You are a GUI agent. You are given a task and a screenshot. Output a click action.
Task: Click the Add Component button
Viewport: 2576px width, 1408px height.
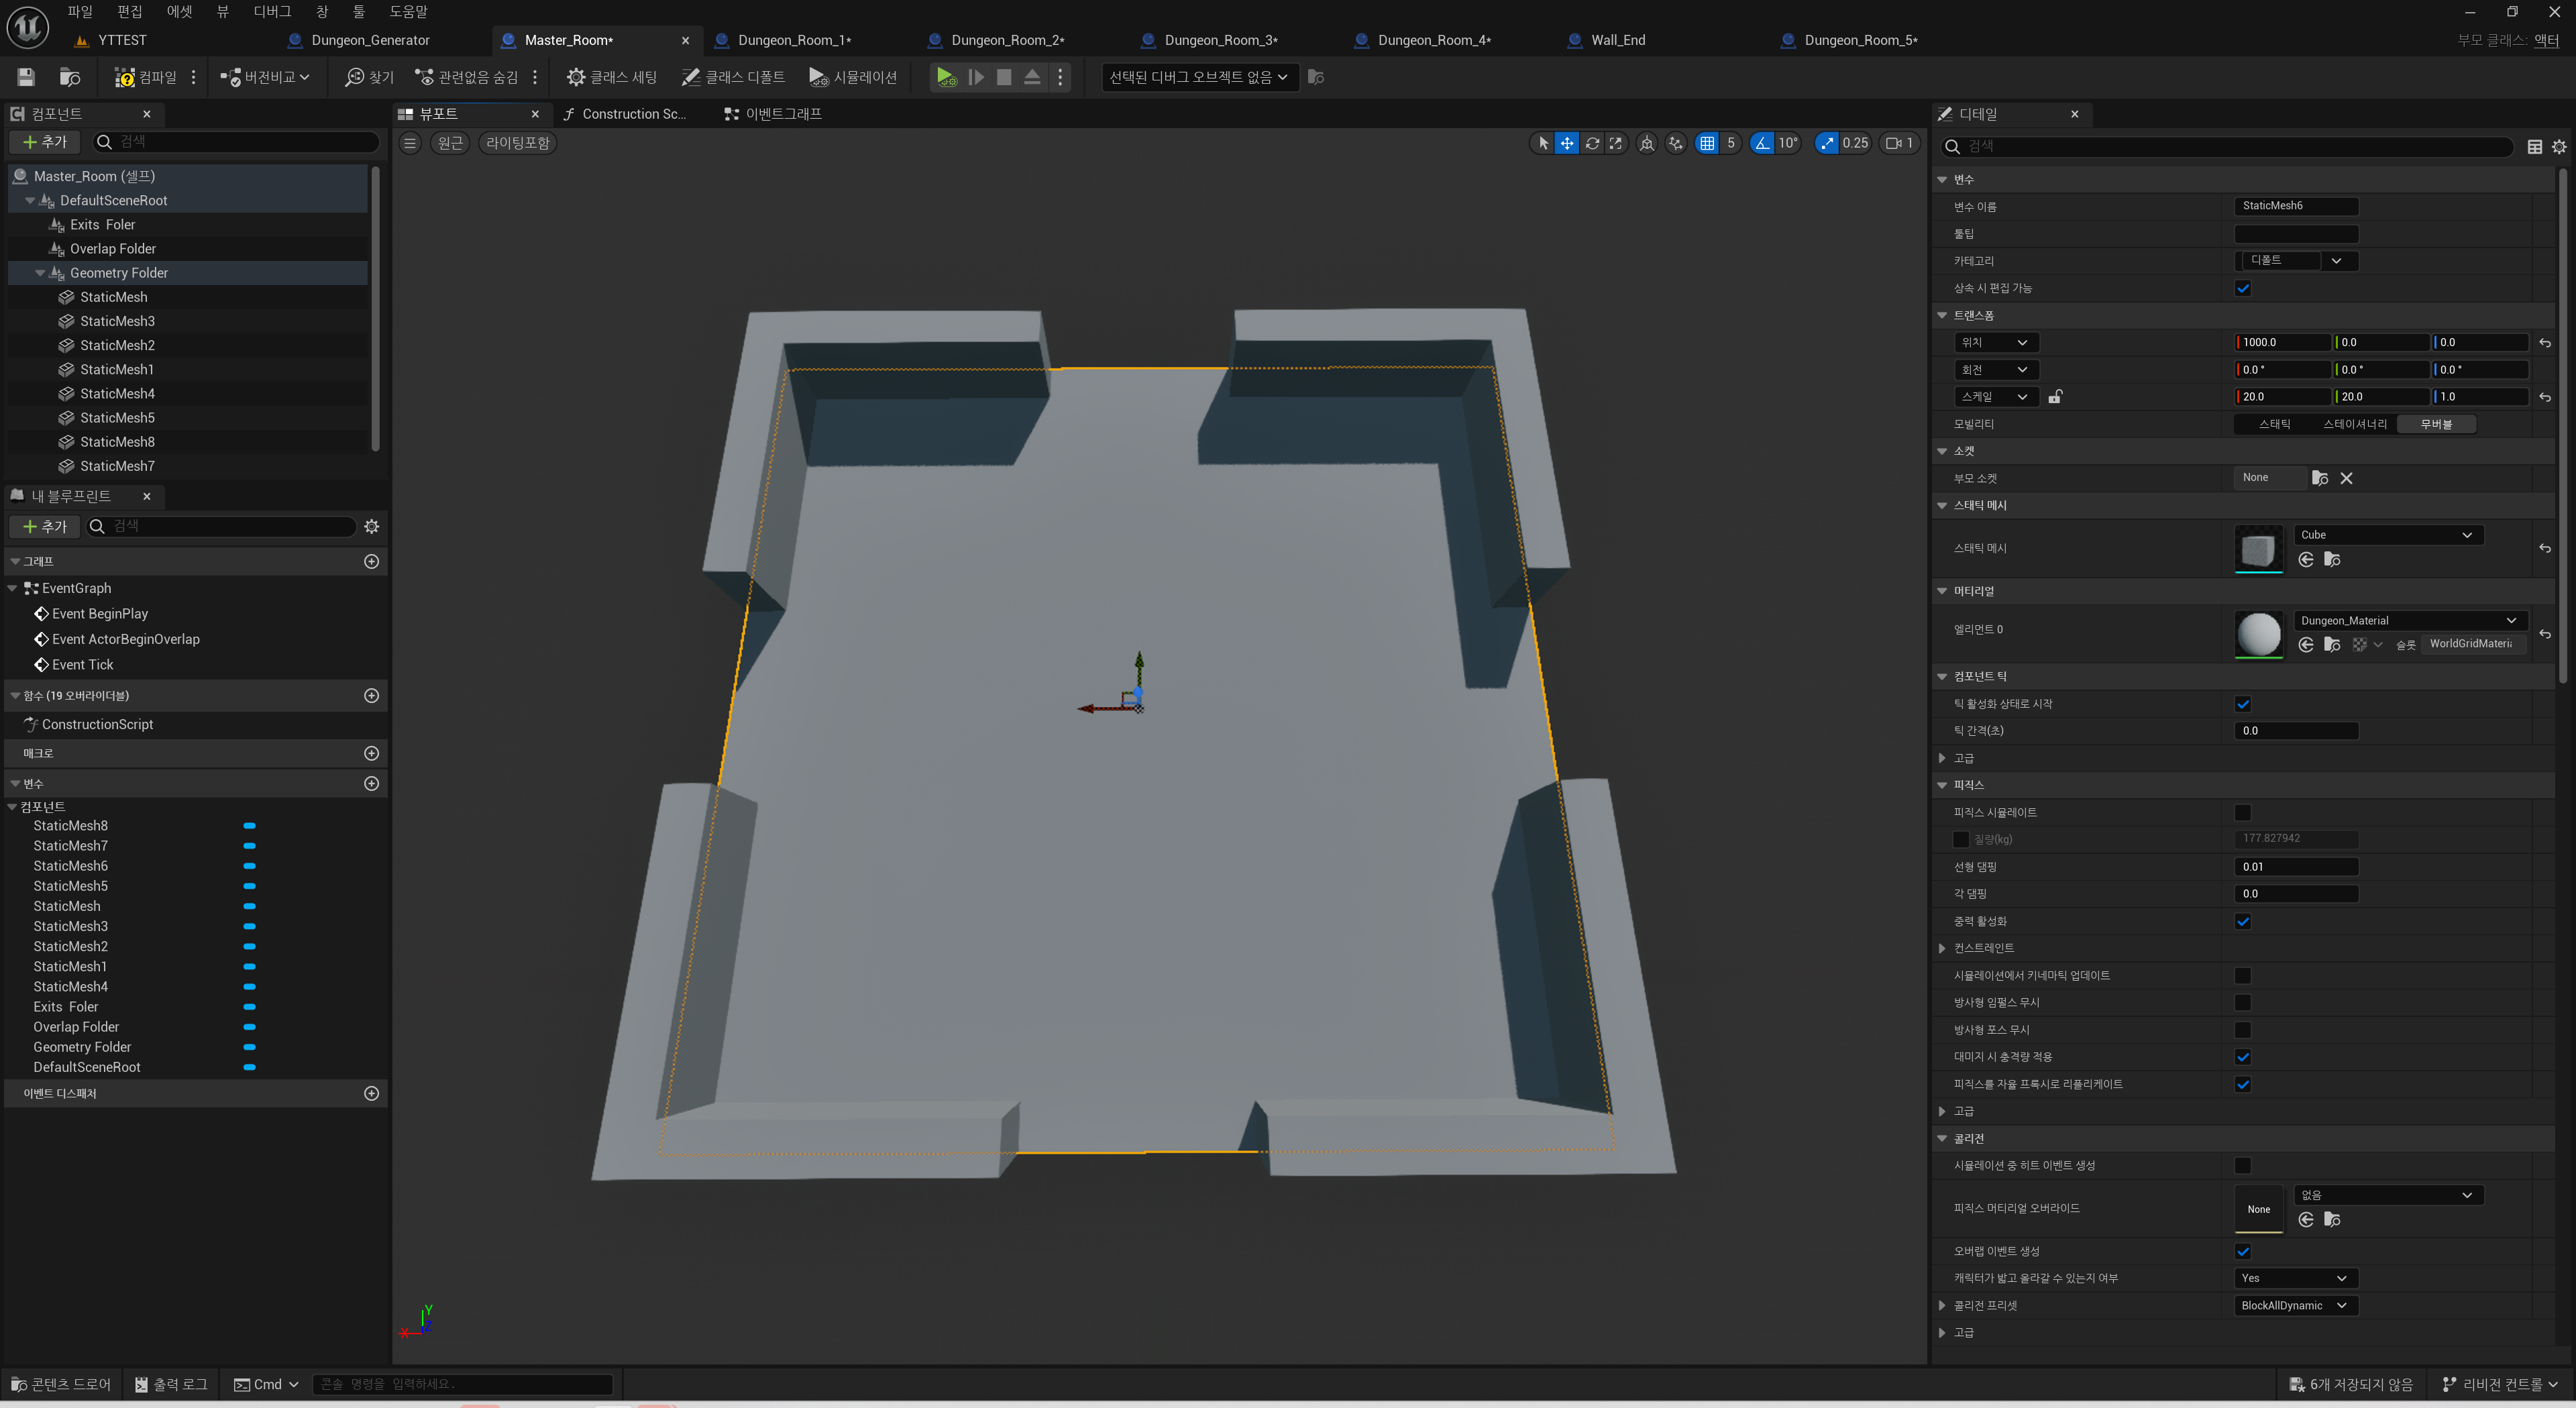(45, 142)
